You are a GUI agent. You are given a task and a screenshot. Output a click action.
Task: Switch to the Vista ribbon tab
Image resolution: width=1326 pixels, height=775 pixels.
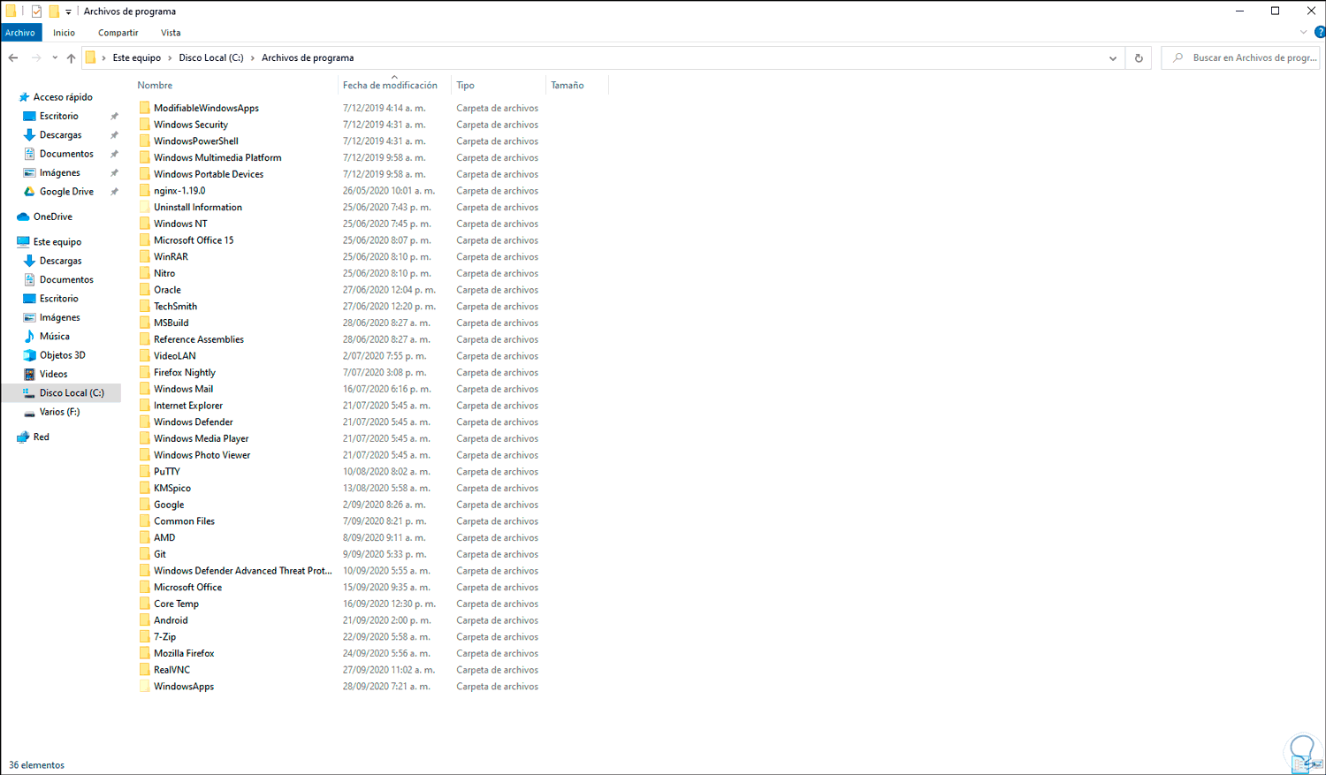pyautogui.click(x=171, y=33)
